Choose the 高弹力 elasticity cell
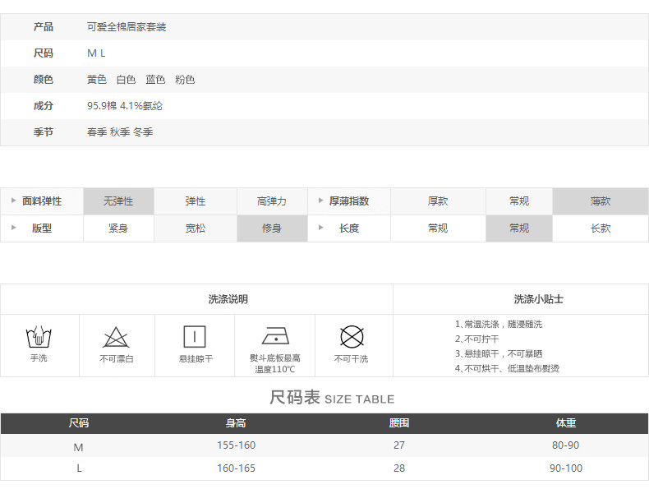 coord(272,201)
